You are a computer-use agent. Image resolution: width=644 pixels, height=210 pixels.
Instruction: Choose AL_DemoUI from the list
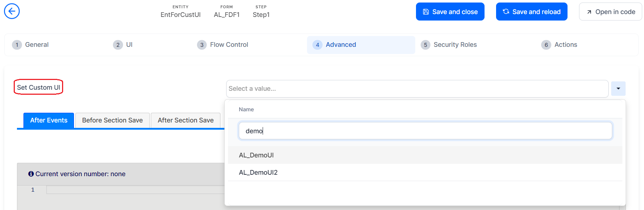pyautogui.click(x=257, y=155)
